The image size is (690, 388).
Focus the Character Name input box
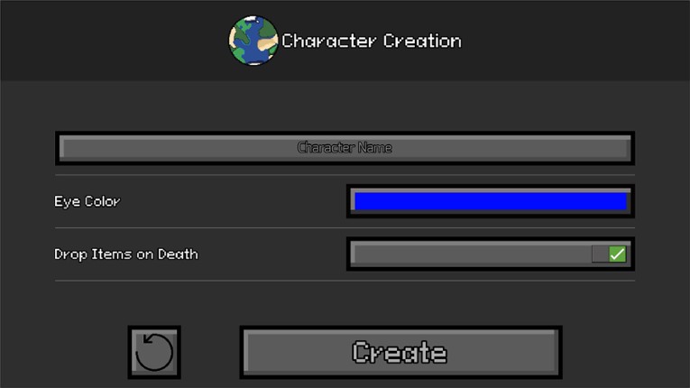(345, 148)
